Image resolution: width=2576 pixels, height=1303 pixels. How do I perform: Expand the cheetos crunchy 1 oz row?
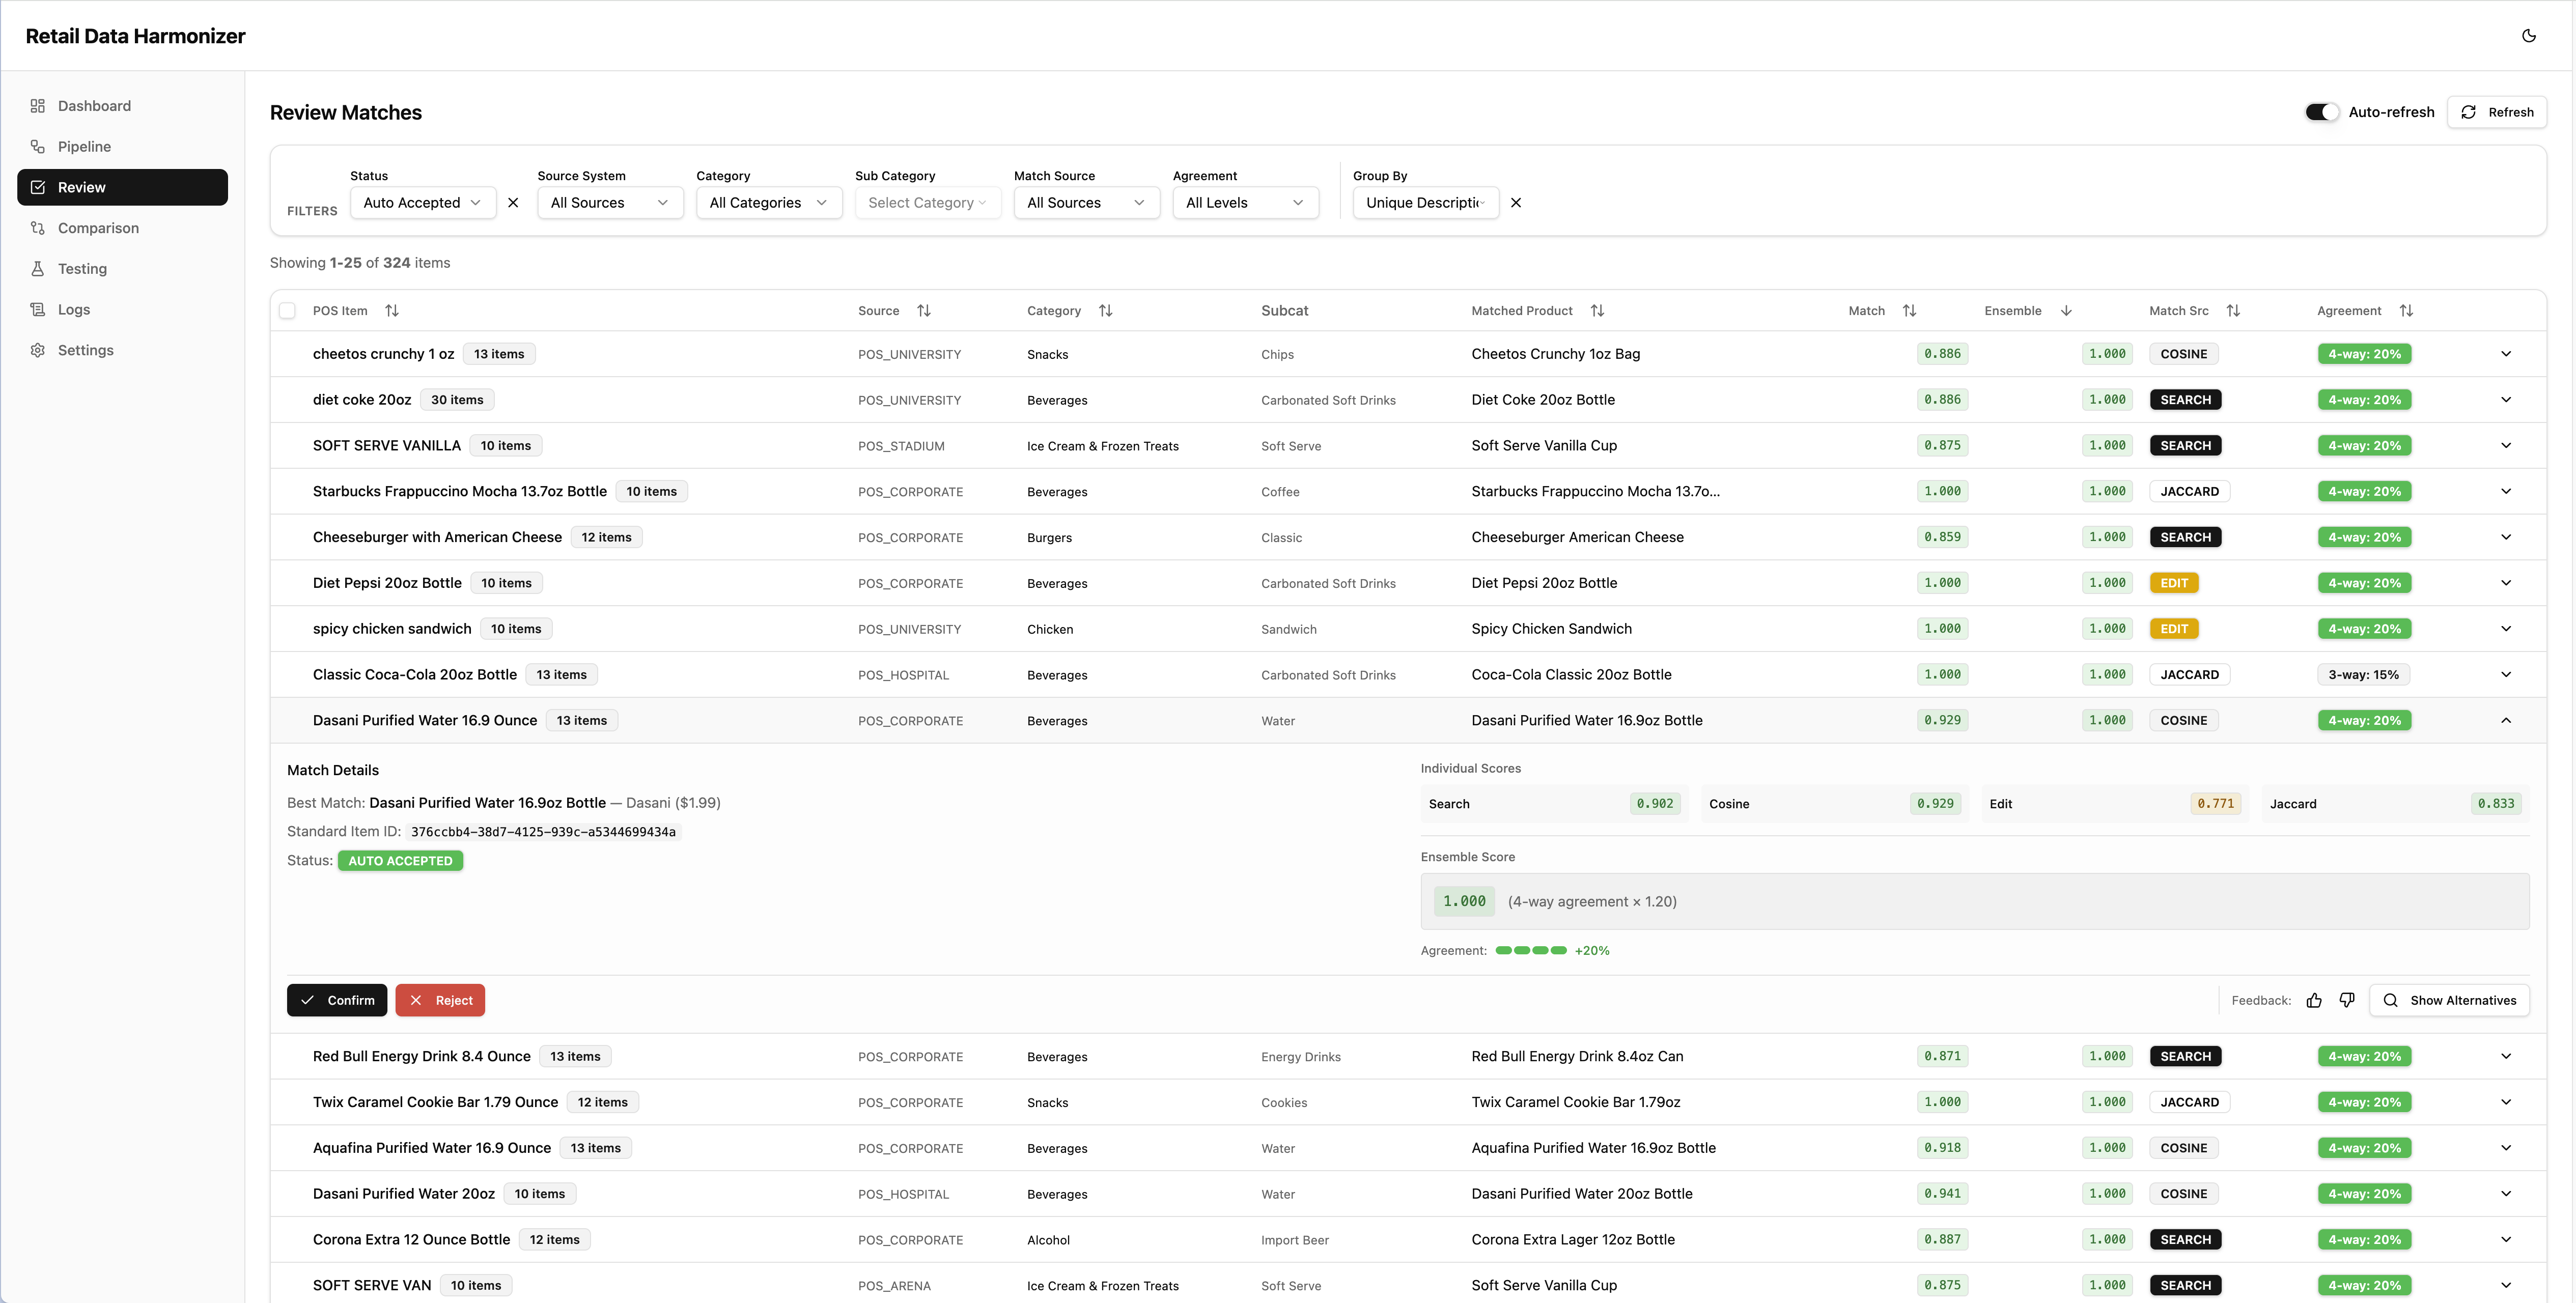2506,354
